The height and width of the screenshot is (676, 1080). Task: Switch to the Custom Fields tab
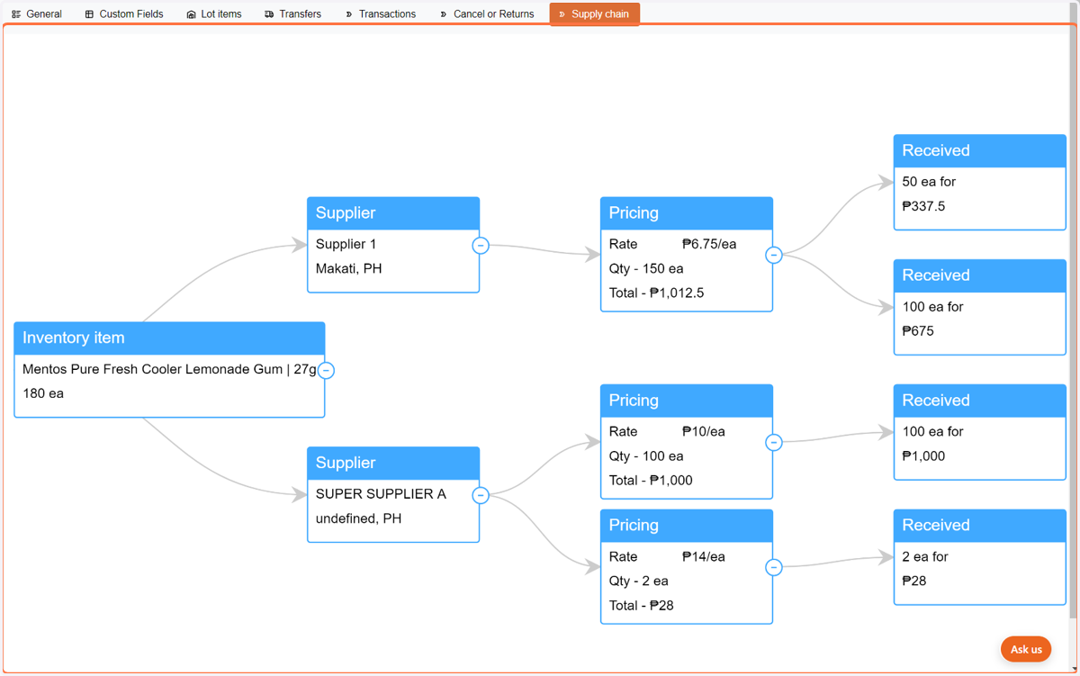click(x=124, y=14)
